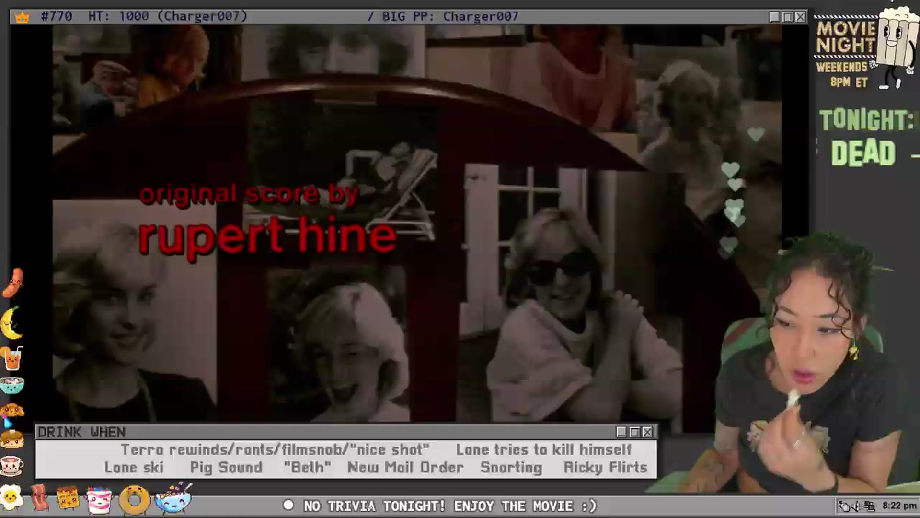Click the "Lane ski" drink rule

point(134,467)
